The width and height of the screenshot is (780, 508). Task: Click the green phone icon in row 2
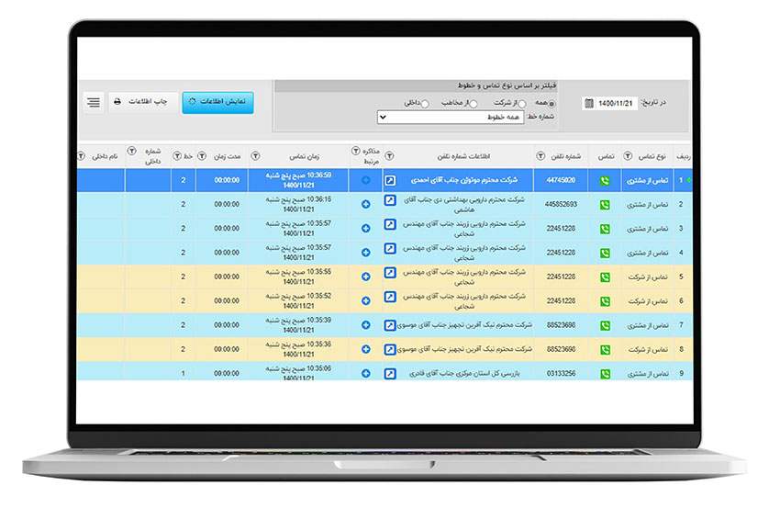point(605,204)
